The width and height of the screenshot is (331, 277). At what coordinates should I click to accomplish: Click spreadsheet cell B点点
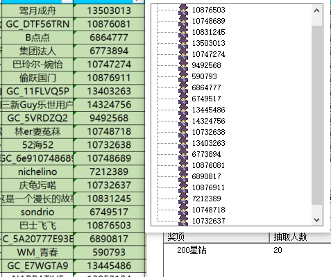(37, 37)
